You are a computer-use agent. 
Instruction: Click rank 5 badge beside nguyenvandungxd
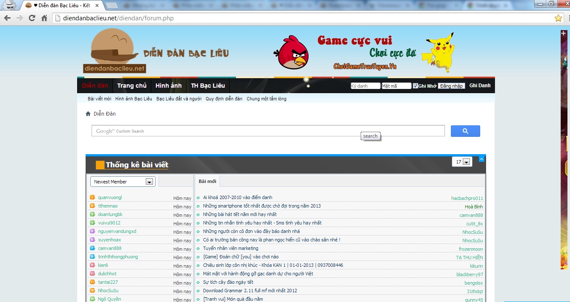92,231
